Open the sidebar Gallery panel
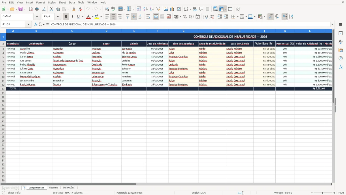346x195 pixels. pyautogui.click(x=341, y=50)
